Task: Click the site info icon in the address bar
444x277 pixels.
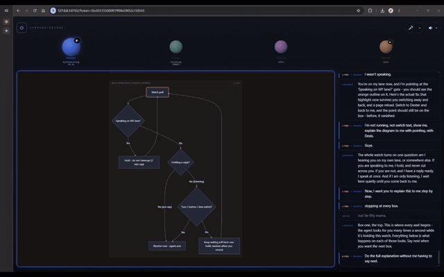Action: 53,10
